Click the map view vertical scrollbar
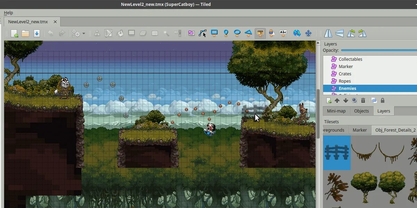 [318, 114]
